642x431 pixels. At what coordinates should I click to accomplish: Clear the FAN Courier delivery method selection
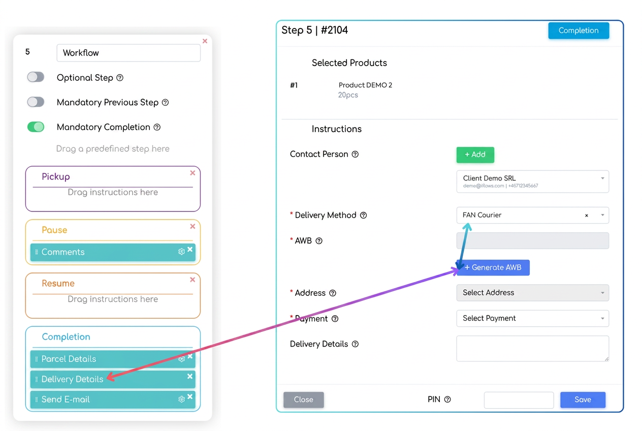[587, 216]
